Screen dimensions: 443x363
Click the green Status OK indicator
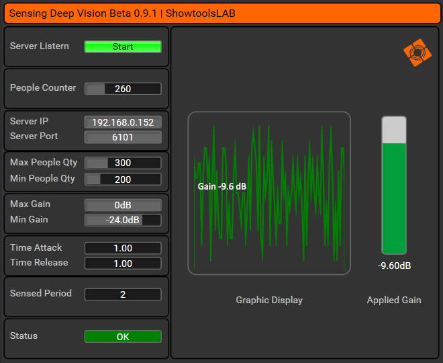[x=123, y=337]
